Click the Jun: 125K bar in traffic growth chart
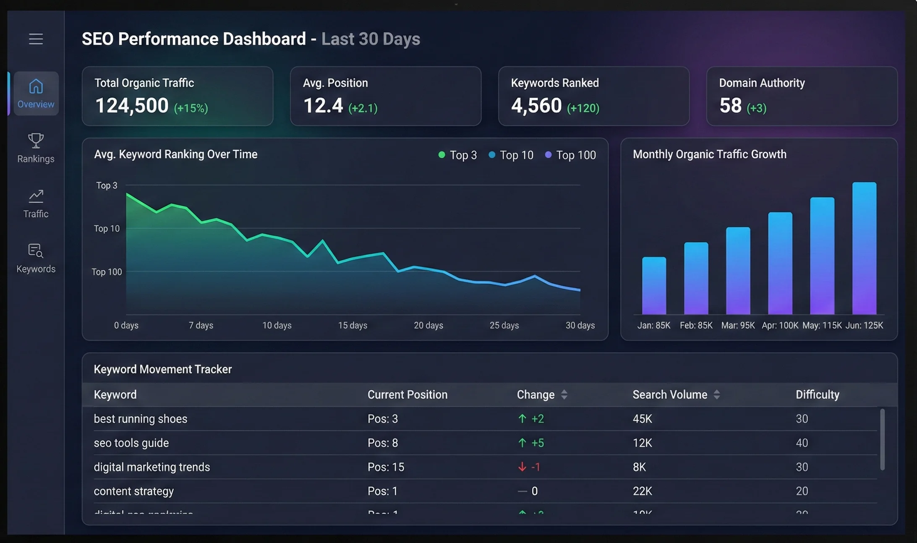 coord(864,248)
